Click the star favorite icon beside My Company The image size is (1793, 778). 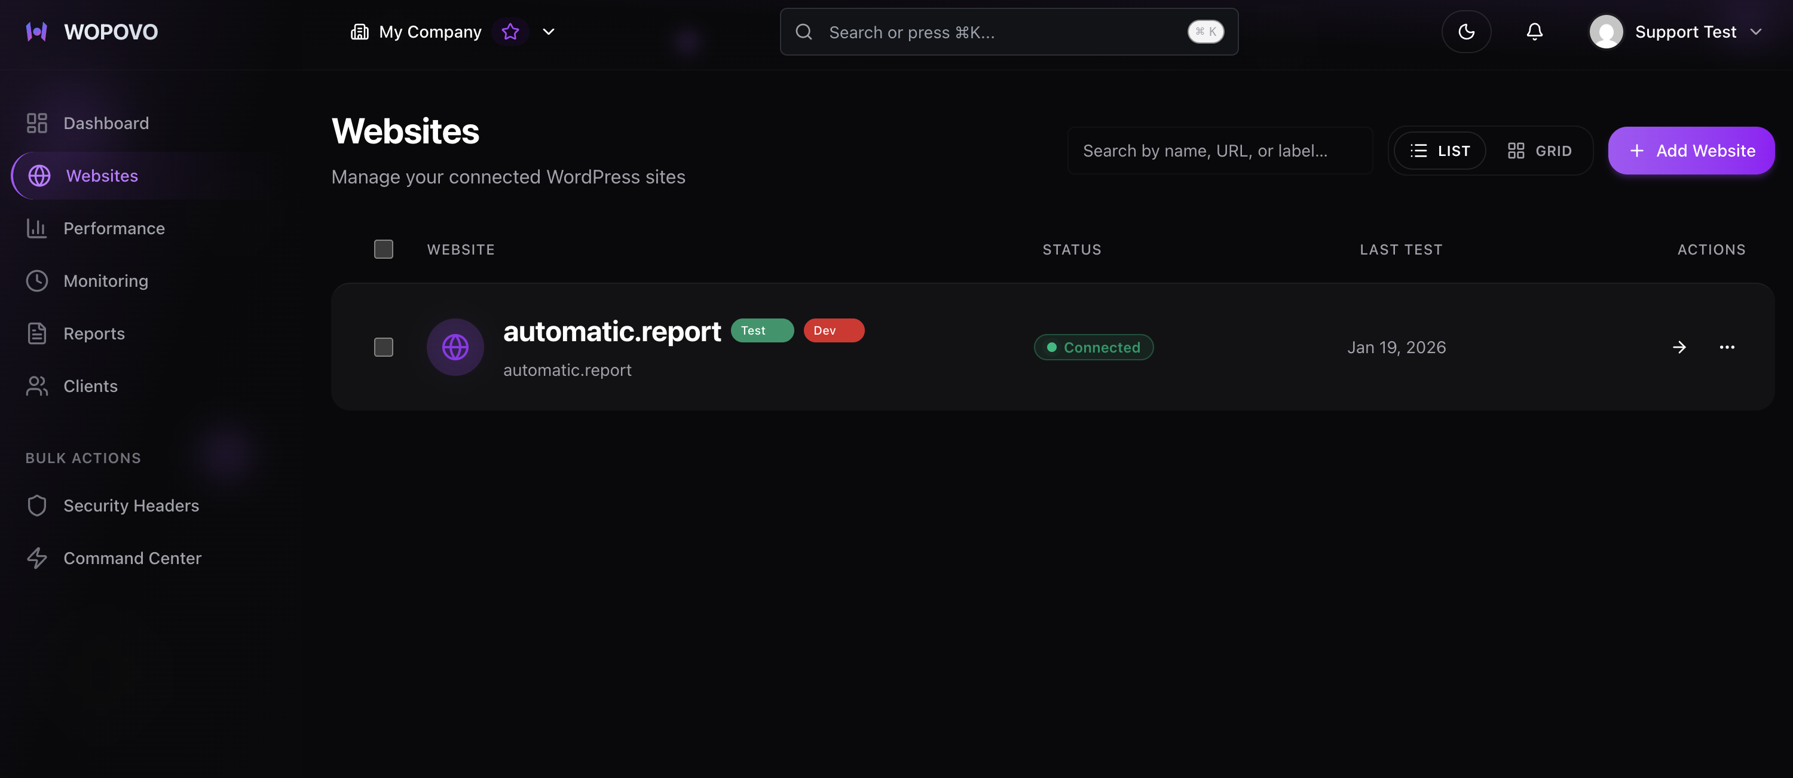pyautogui.click(x=510, y=32)
